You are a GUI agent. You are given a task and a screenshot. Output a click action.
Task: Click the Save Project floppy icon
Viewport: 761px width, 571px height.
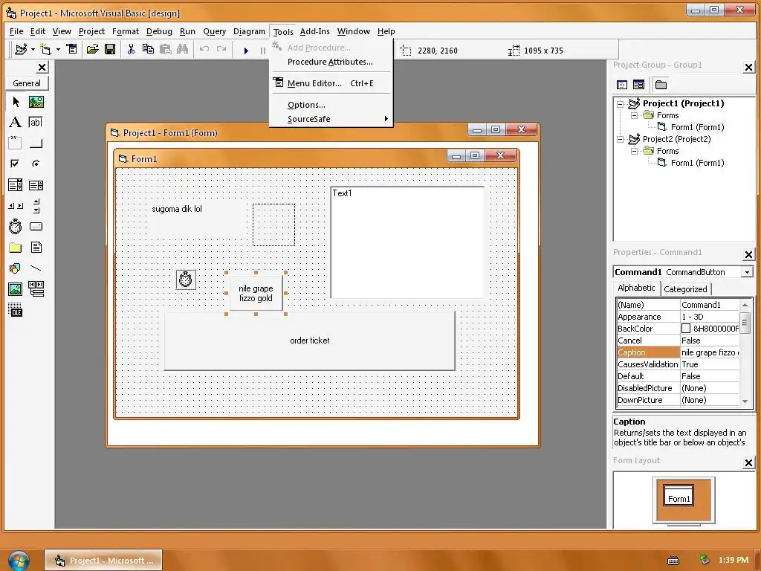pyautogui.click(x=110, y=49)
